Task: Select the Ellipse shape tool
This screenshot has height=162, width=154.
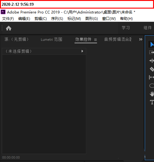Action: pyautogui.click(x=152, y=86)
